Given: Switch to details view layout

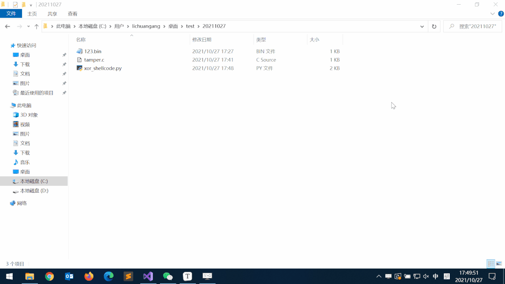Looking at the screenshot, I should pos(491,264).
